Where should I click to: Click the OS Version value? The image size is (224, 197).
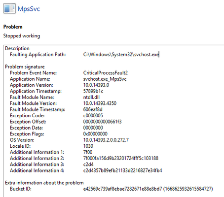click(x=106, y=140)
